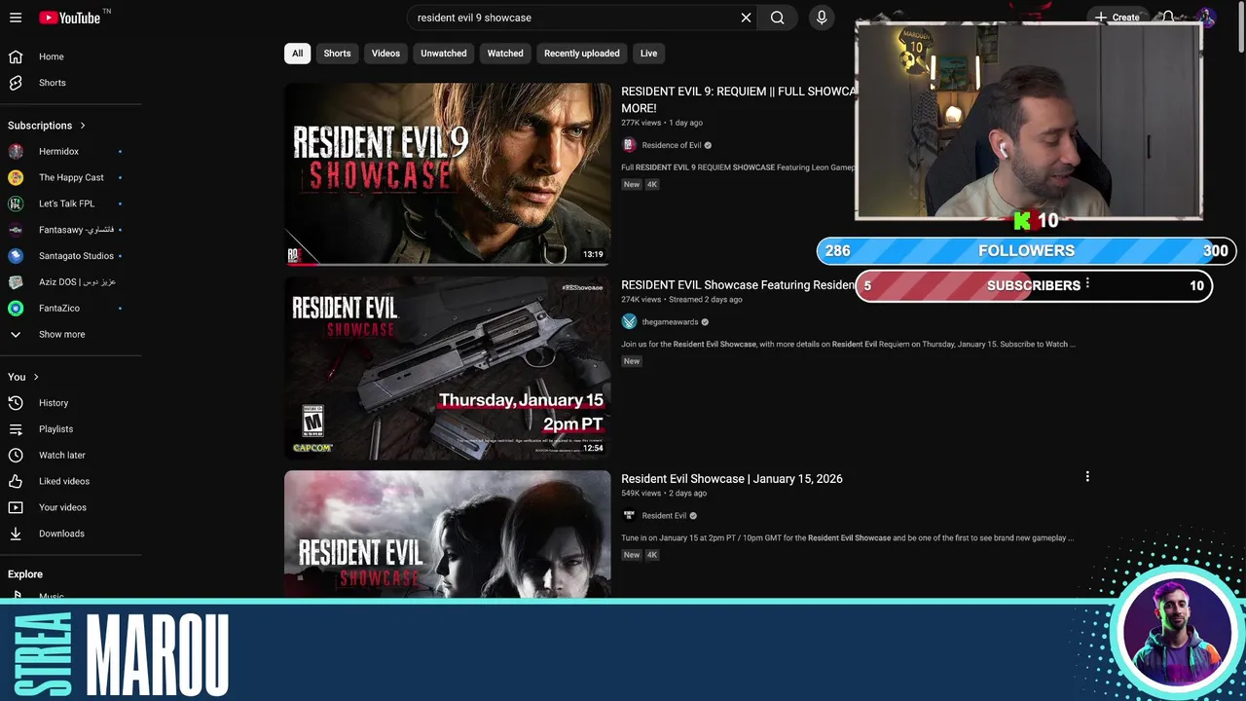
Task: Click the Residence of Evil channel avatar
Action: click(x=629, y=145)
